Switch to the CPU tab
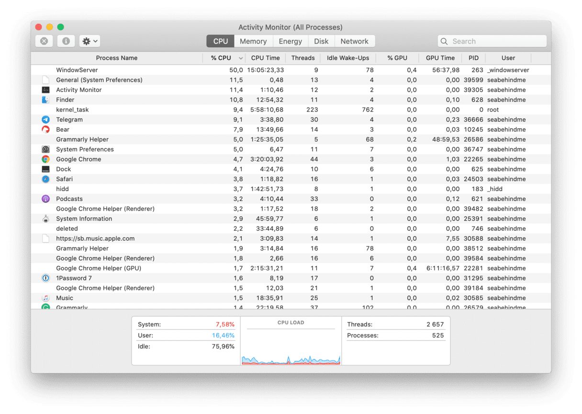Screen dimensions: 582x414 coord(220,41)
